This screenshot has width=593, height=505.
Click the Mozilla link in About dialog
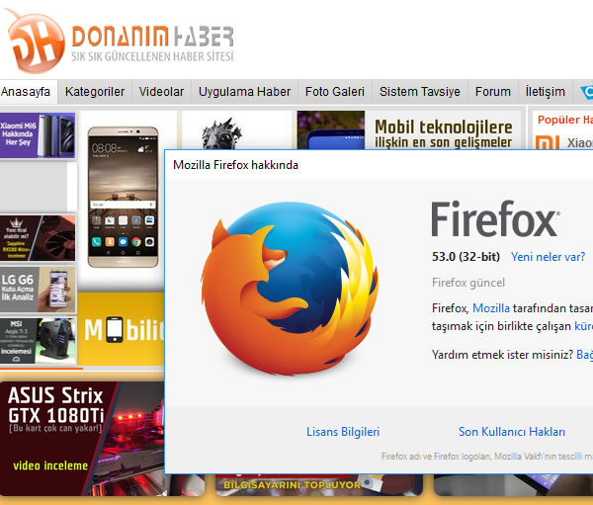point(491,308)
